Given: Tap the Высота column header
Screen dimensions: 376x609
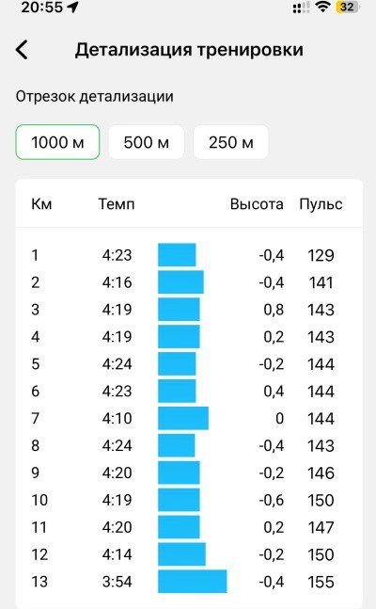Looking at the screenshot, I should (x=257, y=204).
